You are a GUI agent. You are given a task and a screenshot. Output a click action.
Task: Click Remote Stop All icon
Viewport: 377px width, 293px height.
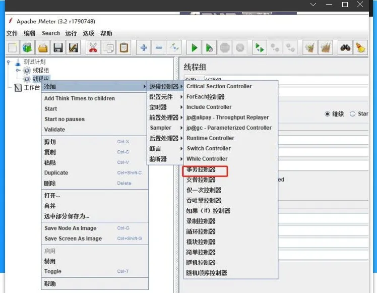click(x=275, y=47)
